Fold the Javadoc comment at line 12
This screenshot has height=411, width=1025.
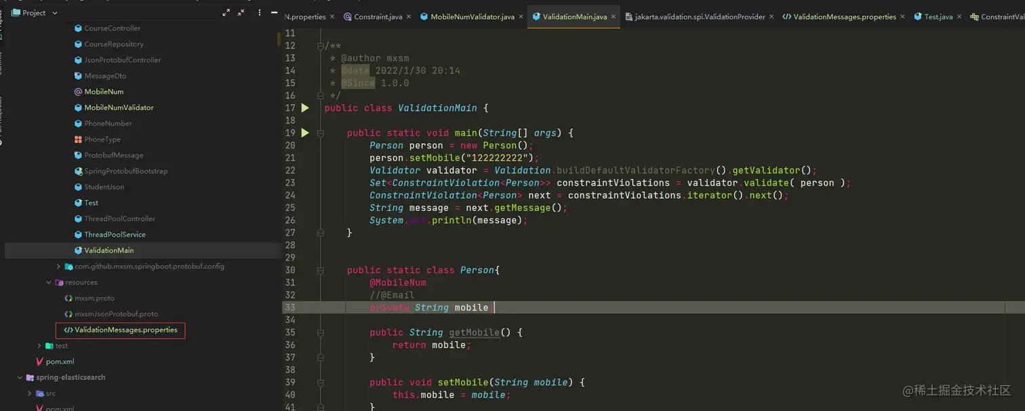tap(321, 45)
